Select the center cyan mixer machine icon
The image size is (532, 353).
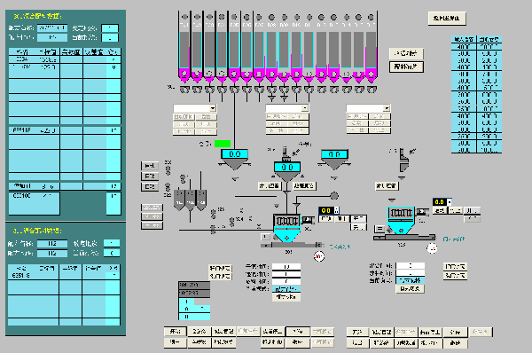tap(286, 228)
